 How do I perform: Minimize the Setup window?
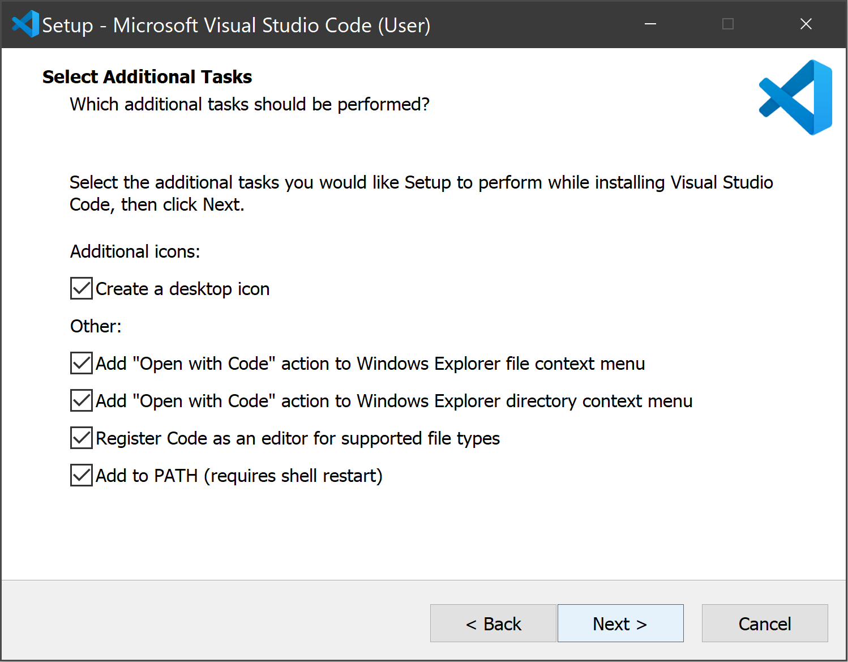650,24
